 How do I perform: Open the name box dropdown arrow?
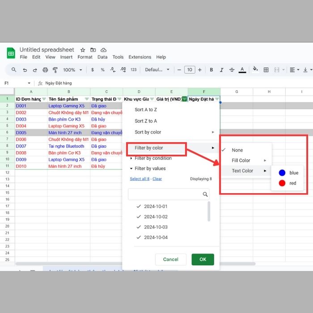[x=29, y=83]
